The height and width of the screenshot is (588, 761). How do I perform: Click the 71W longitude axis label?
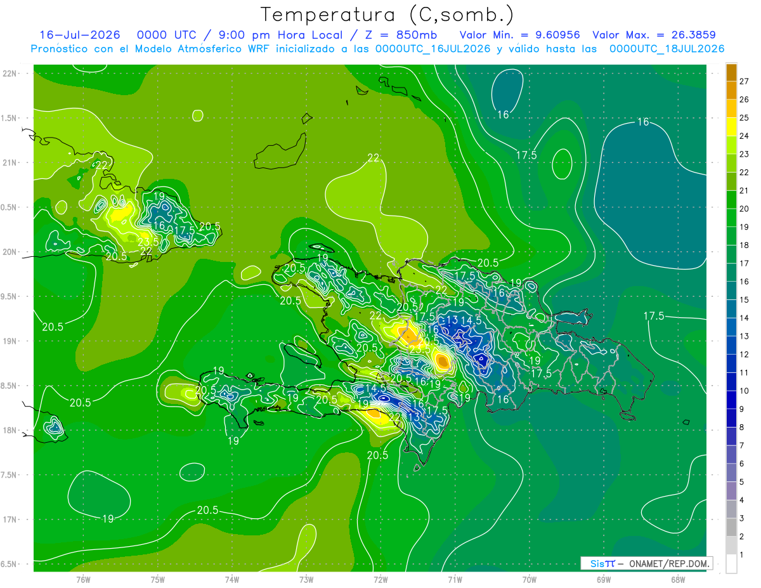tap(455, 580)
